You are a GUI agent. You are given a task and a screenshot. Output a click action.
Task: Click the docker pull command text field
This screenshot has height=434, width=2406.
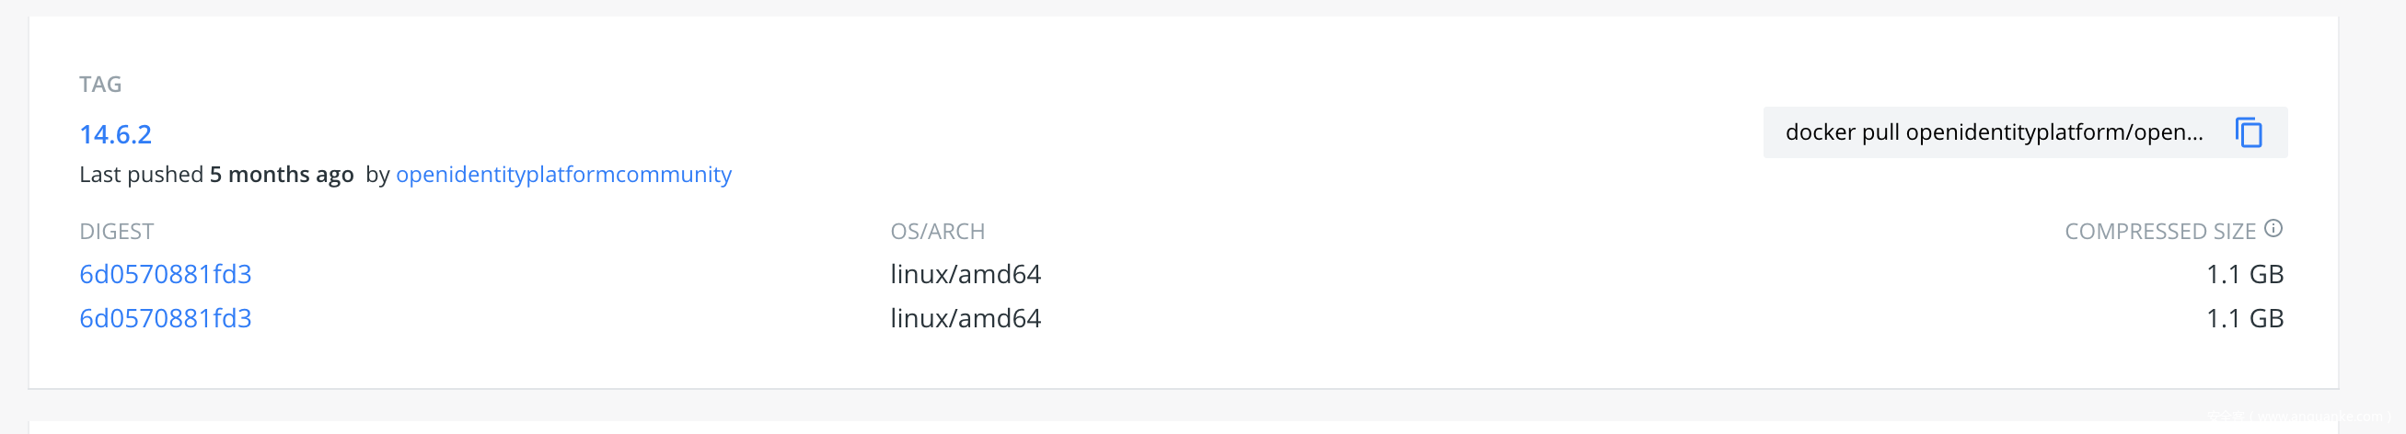coord(1993,132)
